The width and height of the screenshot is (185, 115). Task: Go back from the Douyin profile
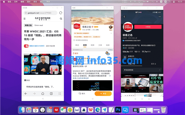pos(124,17)
